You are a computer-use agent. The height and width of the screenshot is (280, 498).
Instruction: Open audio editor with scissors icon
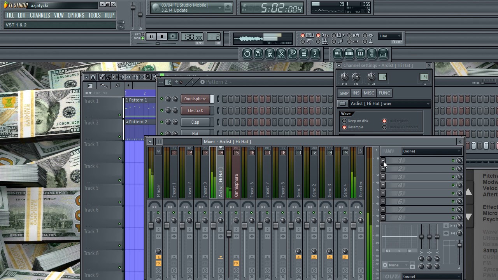tap(281, 54)
